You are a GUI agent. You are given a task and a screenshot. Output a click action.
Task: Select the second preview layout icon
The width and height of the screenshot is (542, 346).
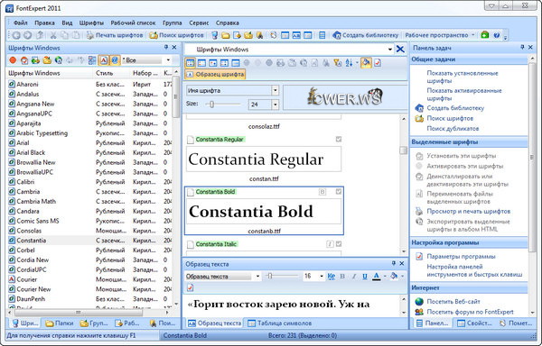pyautogui.click(x=201, y=63)
